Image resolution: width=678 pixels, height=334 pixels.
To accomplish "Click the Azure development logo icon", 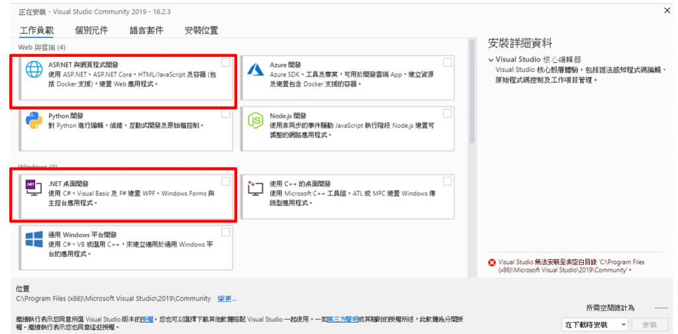I will tap(255, 68).
